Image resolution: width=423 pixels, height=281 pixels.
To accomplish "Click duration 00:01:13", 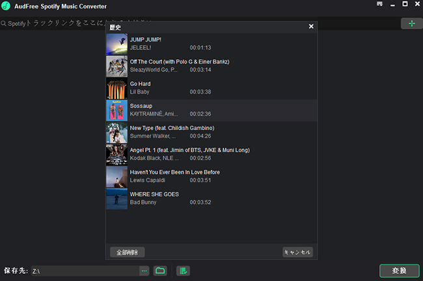I will tap(200, 47).
